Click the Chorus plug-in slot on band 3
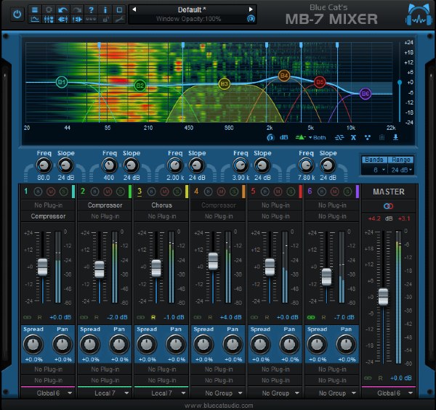 (163, 205)
